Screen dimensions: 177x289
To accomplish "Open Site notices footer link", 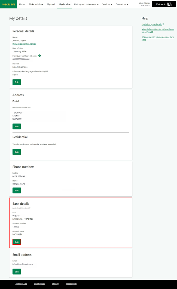I will click(39, 284).
